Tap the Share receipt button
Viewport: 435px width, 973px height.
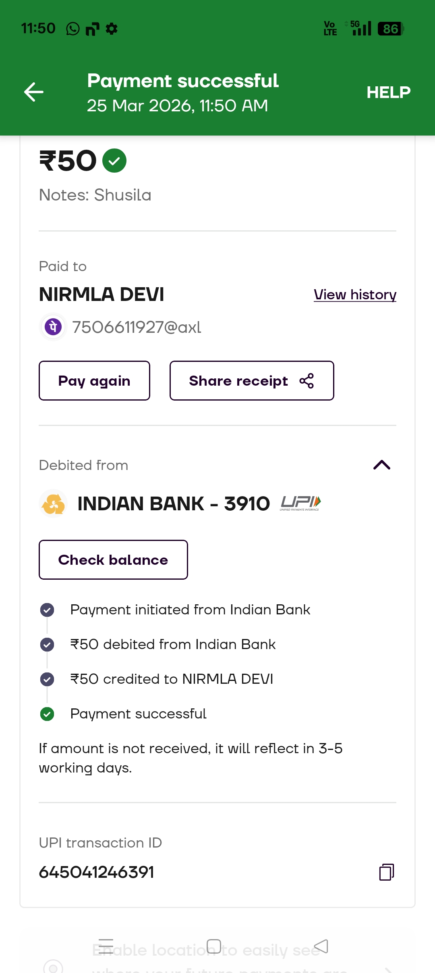coord(251,380)
